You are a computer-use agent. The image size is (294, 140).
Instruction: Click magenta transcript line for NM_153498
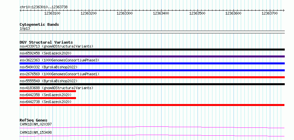tap(152, 136)
